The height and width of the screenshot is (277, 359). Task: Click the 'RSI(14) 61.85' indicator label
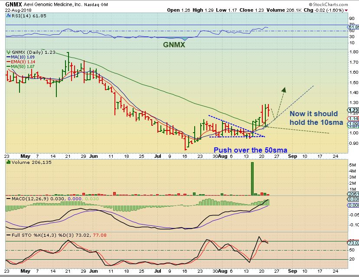click(x=29, y=16)
